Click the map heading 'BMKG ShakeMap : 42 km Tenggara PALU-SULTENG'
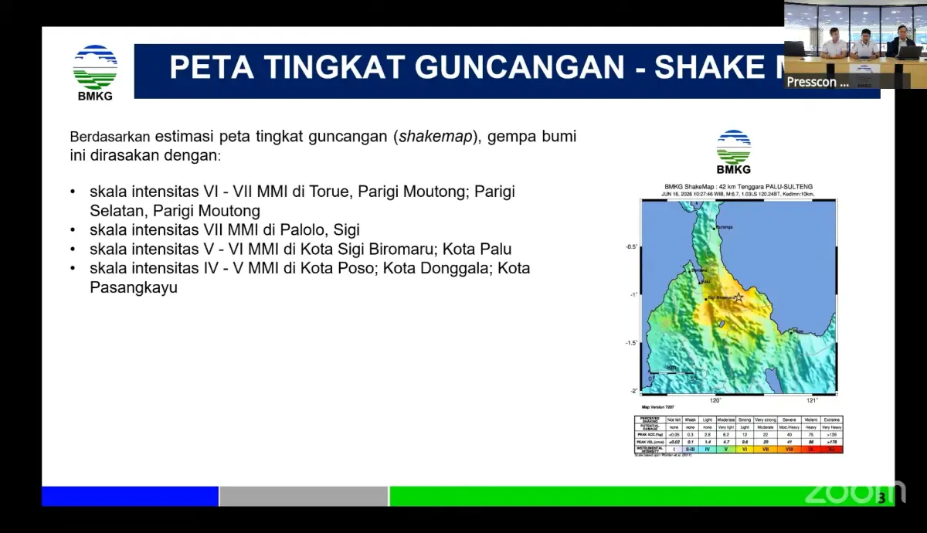Viewport: 927px width, 533px height. pyautogui.click(x=739, y=187)
